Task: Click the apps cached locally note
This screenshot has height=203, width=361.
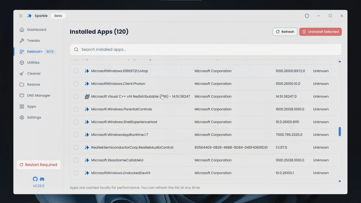Action: pyautogui.click(x=135, y=187)
